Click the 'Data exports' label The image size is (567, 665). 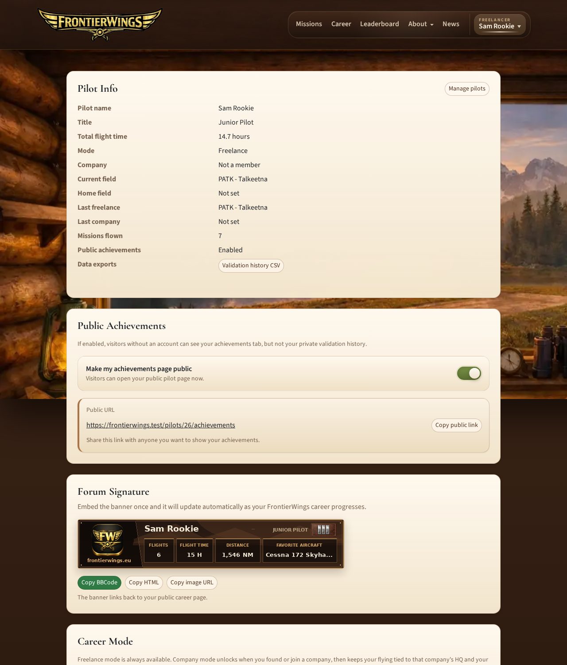pos(97,264)
